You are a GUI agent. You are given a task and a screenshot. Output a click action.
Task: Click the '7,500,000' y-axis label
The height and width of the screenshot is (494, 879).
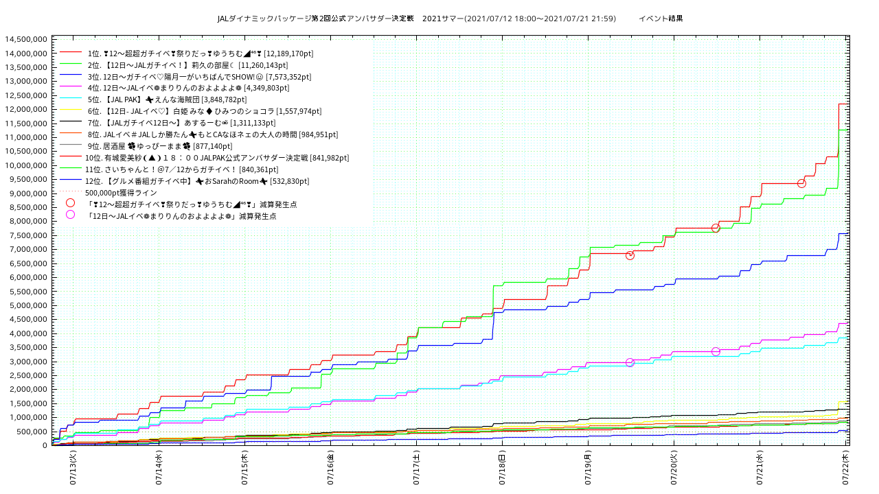28,235
